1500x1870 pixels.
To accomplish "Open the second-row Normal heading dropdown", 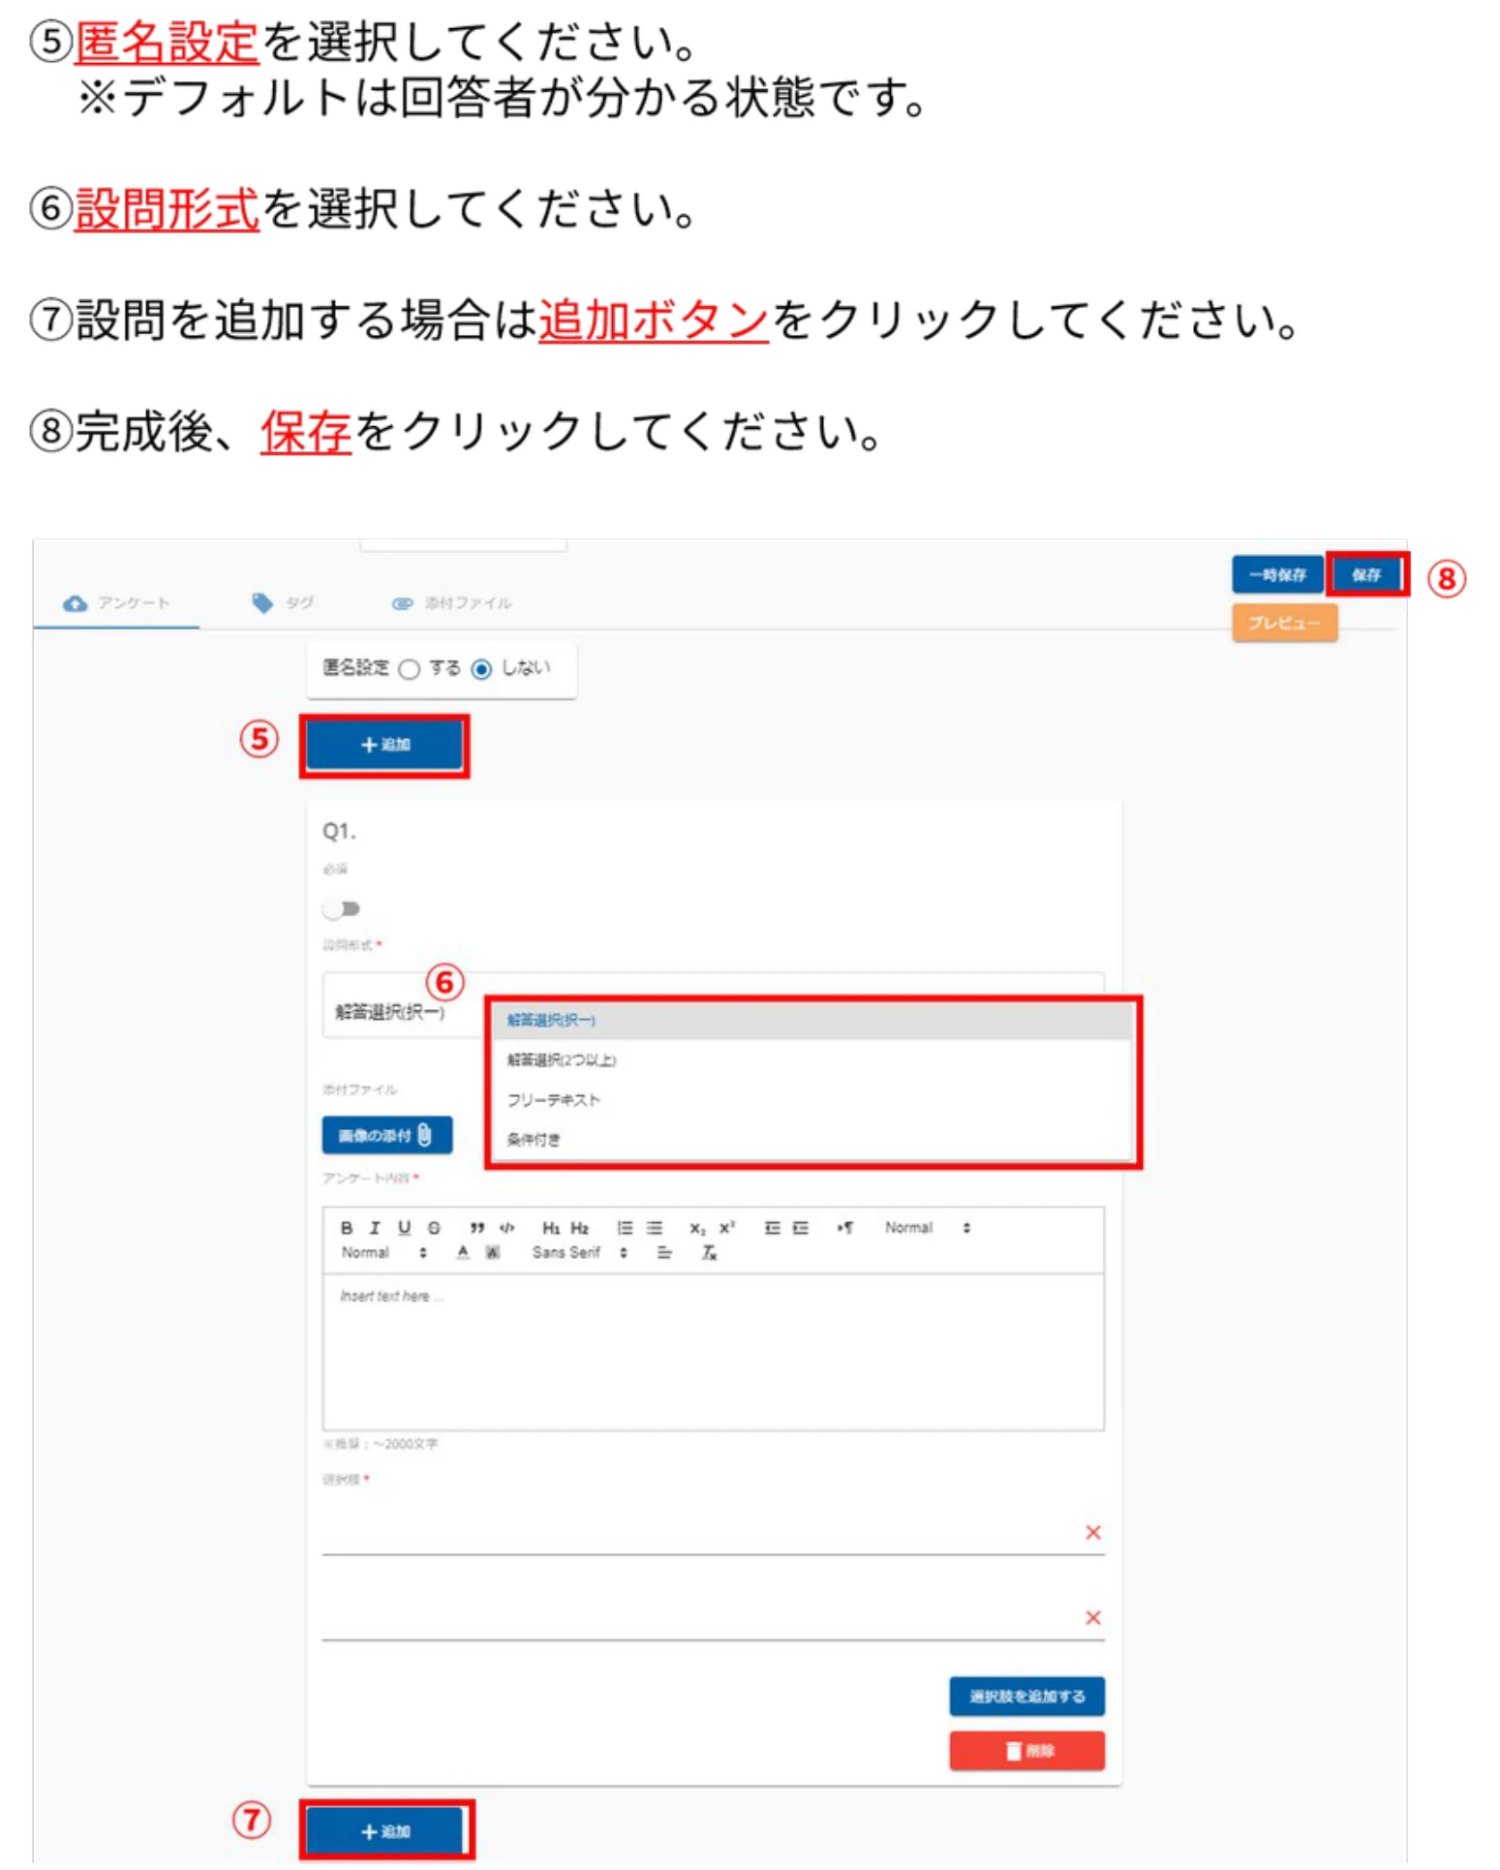I will pyautogui.click(x=383, y=1252).
